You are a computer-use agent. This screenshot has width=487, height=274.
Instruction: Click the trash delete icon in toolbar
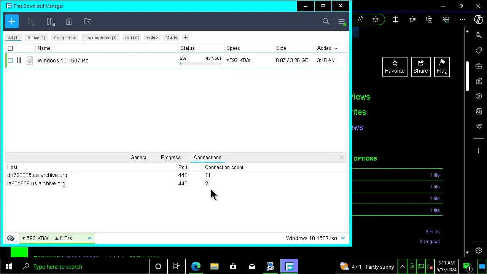(69, 22)
